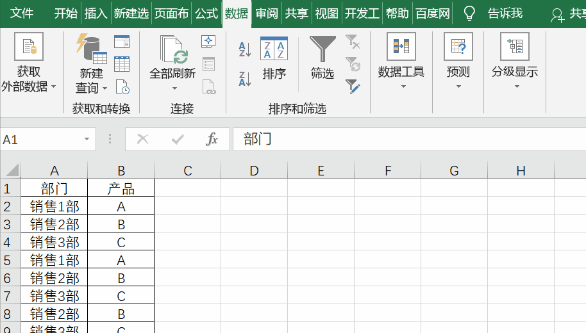Switch to the 审阅 (Review) tab
Viewport: 586px width, 333px height.
click(x=267, y=13)
